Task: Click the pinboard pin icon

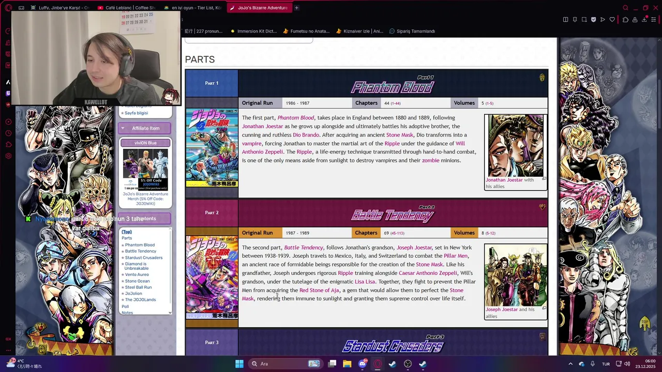Action: (575, 20)
